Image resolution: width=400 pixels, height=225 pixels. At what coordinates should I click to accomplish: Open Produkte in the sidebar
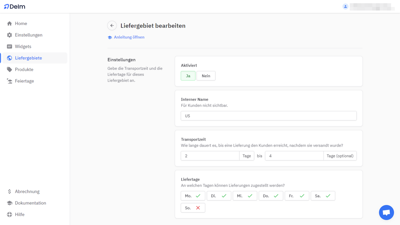(34, 69)
